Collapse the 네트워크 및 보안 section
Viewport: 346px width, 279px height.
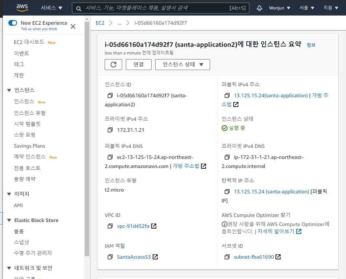(9, 268)
